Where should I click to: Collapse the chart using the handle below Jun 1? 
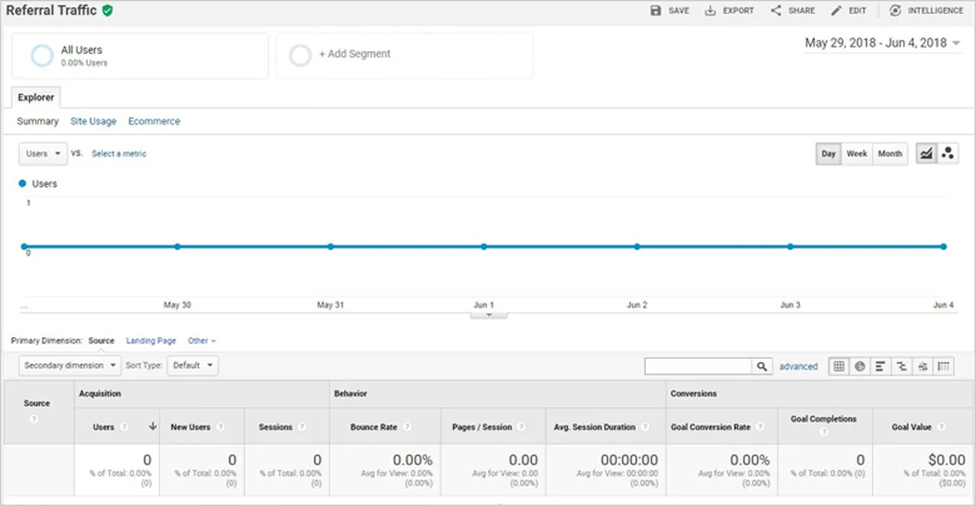coord(489,315)
